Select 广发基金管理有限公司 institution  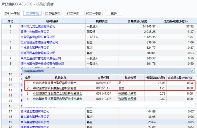tap(35, 48)
